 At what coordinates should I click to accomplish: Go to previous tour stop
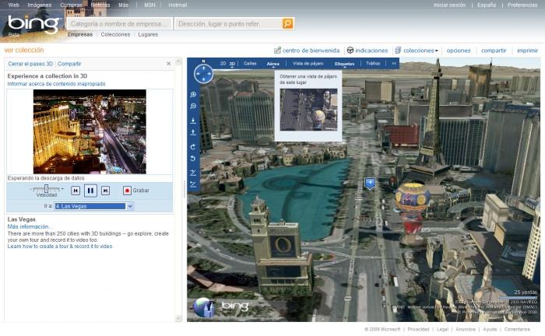click(76, 191)
